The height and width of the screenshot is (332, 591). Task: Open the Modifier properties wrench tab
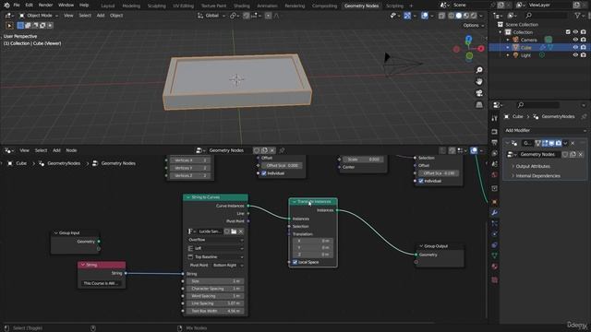pos(494,213)
